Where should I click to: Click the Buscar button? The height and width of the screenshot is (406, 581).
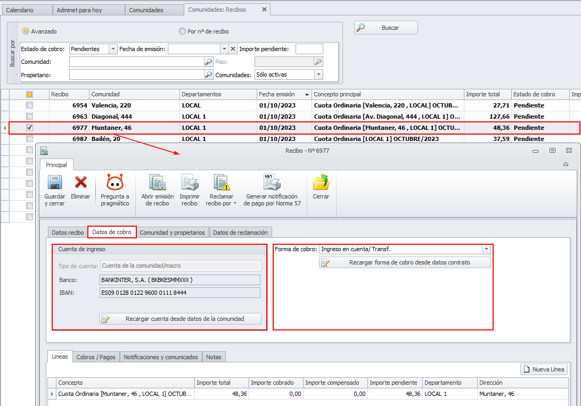(386, 28)
